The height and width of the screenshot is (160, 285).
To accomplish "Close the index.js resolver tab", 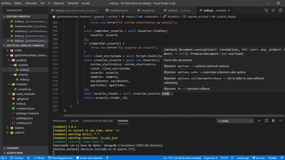I will click(x=229, y=10).
